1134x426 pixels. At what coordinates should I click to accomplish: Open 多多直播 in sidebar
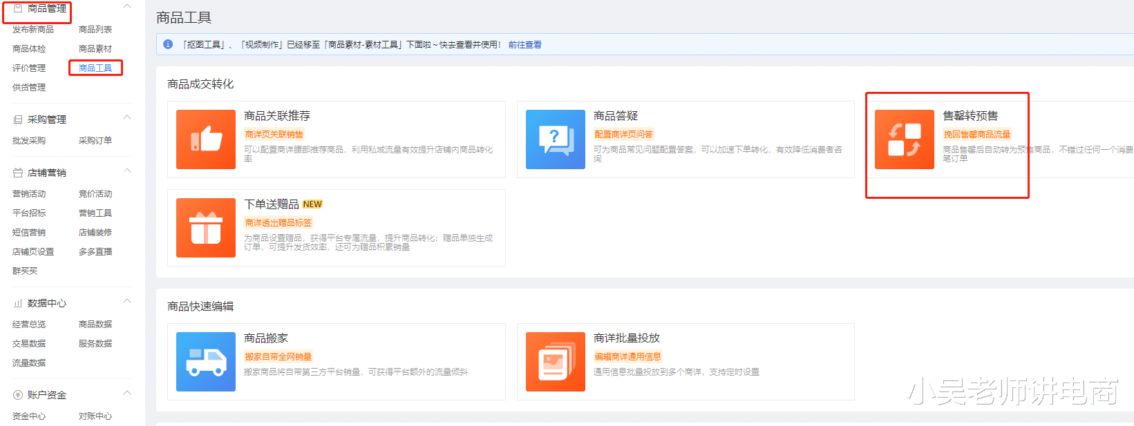point(95,252)
